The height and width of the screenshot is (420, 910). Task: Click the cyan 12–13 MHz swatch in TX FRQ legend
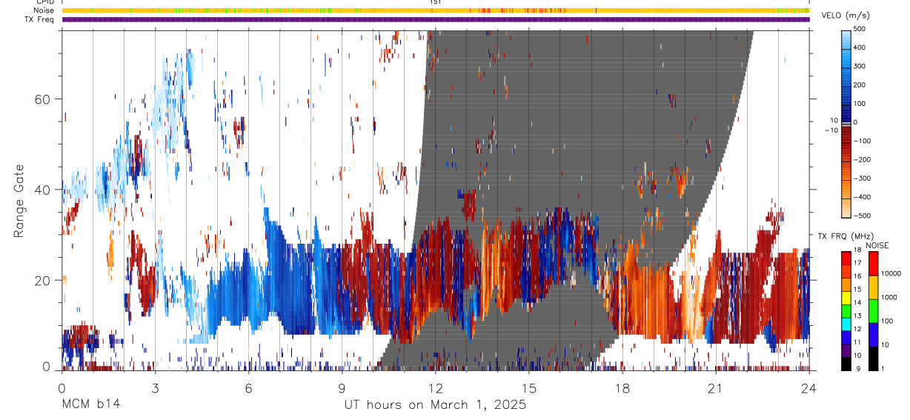coord(846,323)
